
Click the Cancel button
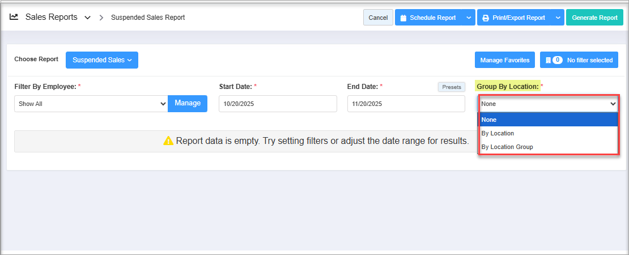378,18
